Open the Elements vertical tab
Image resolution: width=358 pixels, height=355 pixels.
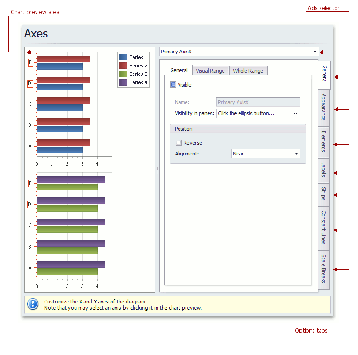pyautogui.click(x=324, y=142)
